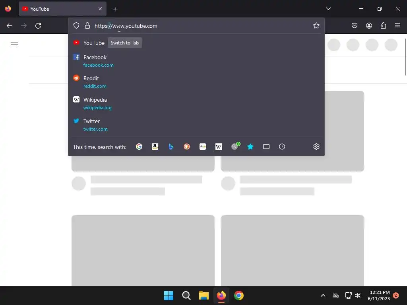This screenshot has height=305, width=407.
Task: Search this time with eBay
Action: 203,147
